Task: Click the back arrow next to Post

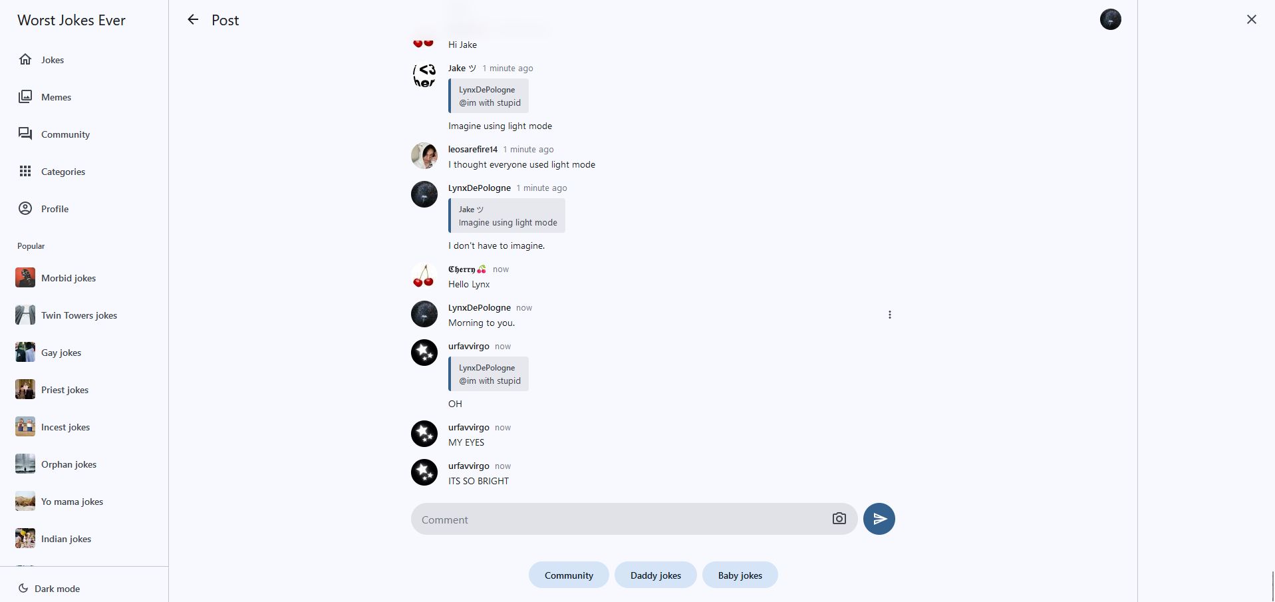Action: pos(193,20)
